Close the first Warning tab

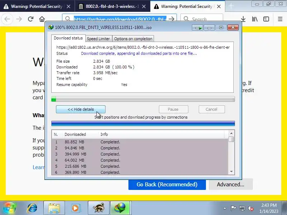[x=69, y=6]
